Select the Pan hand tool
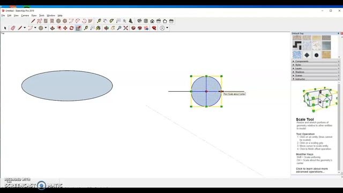343x193 pixels. (113, 28)
